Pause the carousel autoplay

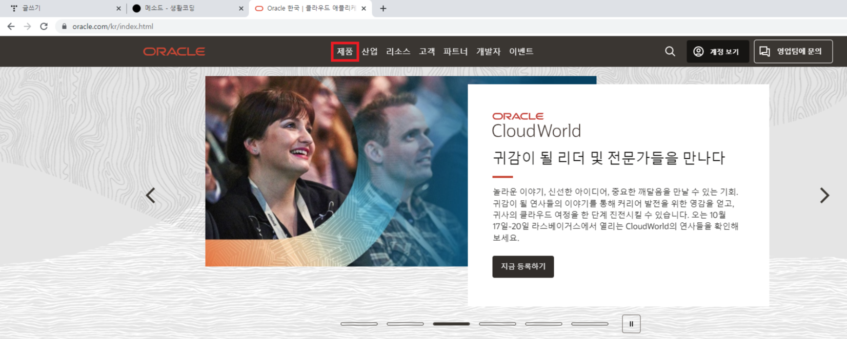point(631,324)
